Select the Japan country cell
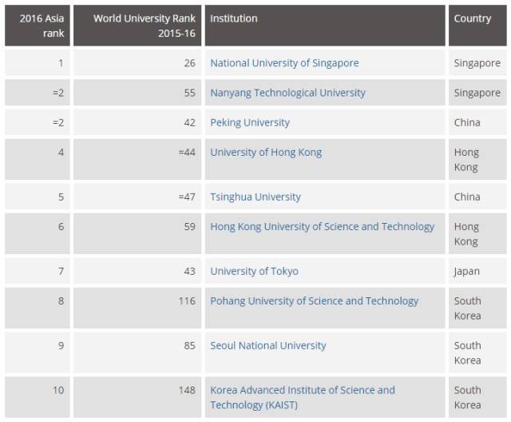511x422 pixels. (467, 271)
